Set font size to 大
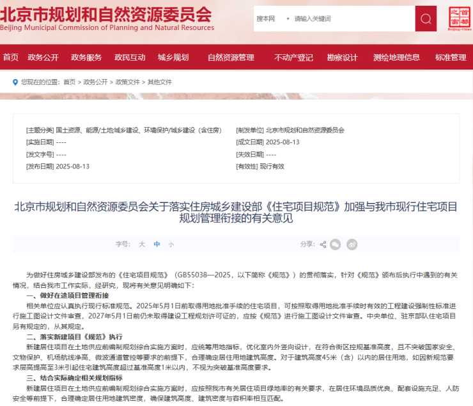The image size is (473, 406). (142, 244)
